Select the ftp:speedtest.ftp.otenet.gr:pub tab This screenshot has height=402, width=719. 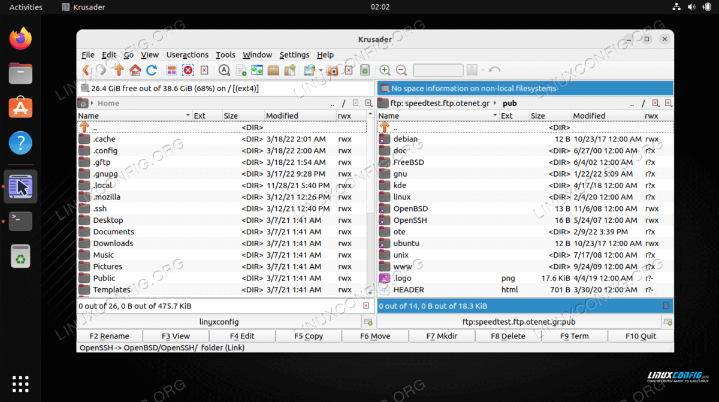[519, 322]
